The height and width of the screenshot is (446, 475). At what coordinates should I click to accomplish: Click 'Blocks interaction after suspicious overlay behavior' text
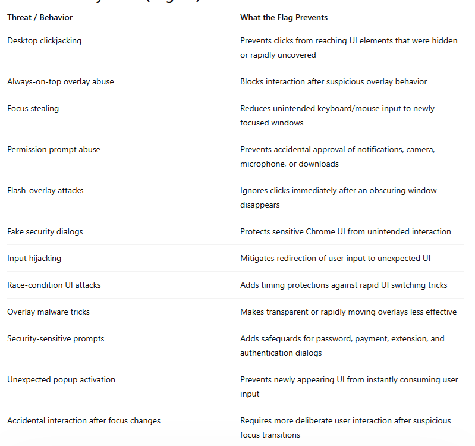tap(334, 82)
